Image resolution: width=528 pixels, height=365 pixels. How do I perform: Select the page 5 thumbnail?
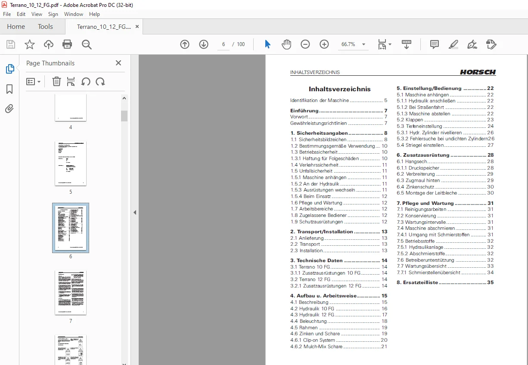click(71, 164)
